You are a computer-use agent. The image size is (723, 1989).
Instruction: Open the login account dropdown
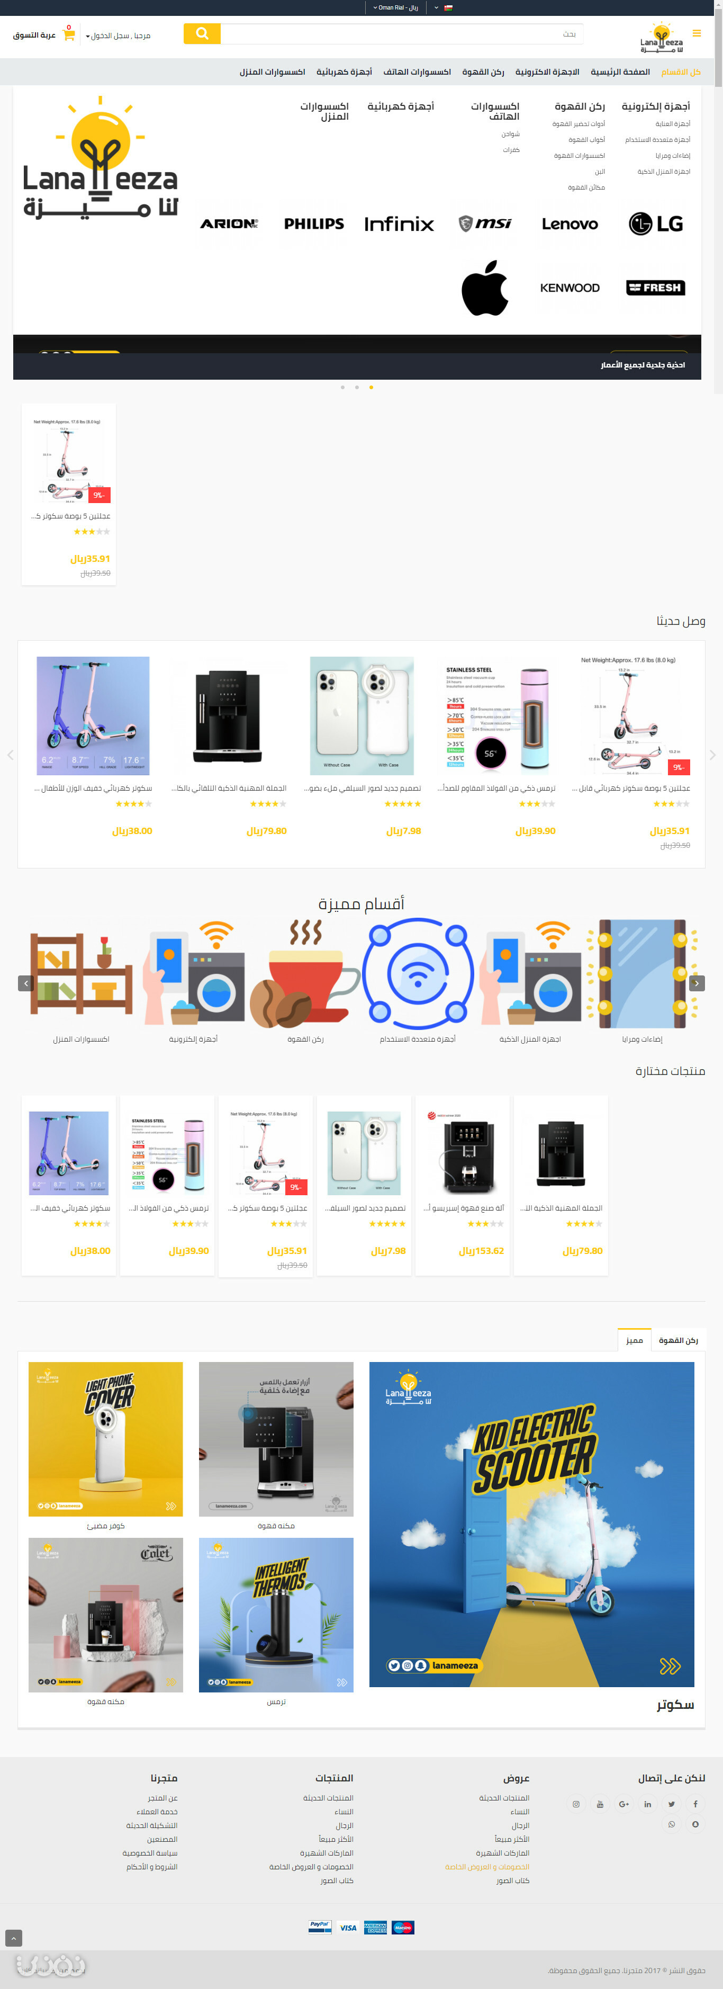point(118,35)
